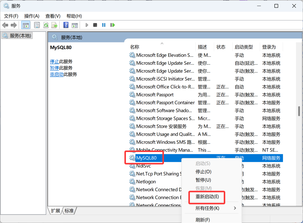The width and height of the screenshot is (303, 223).
Task: Click gear icon of Microsoft Passport row
Action: [x=132, y=95]
